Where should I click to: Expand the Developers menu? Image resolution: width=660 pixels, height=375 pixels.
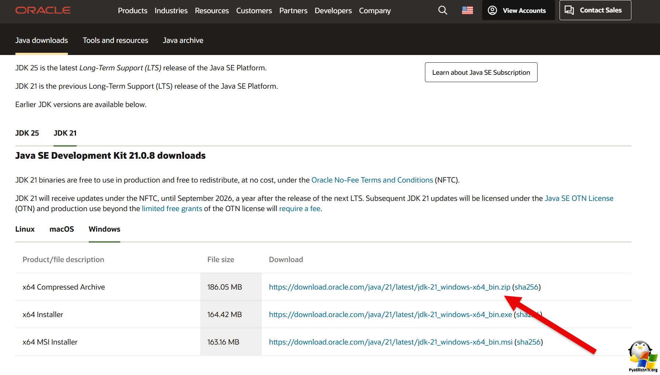click(333, 11)
